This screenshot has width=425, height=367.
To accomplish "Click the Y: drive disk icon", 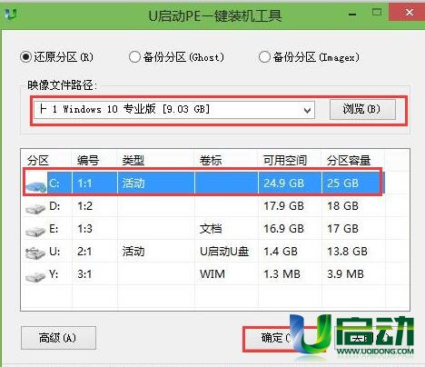I will (x=35, y=277).
